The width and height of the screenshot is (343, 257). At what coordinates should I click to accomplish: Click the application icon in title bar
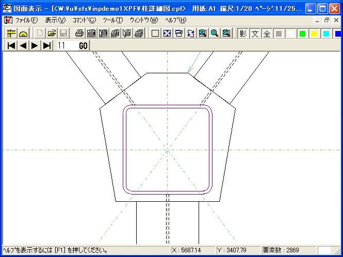[x=7, y=8]
